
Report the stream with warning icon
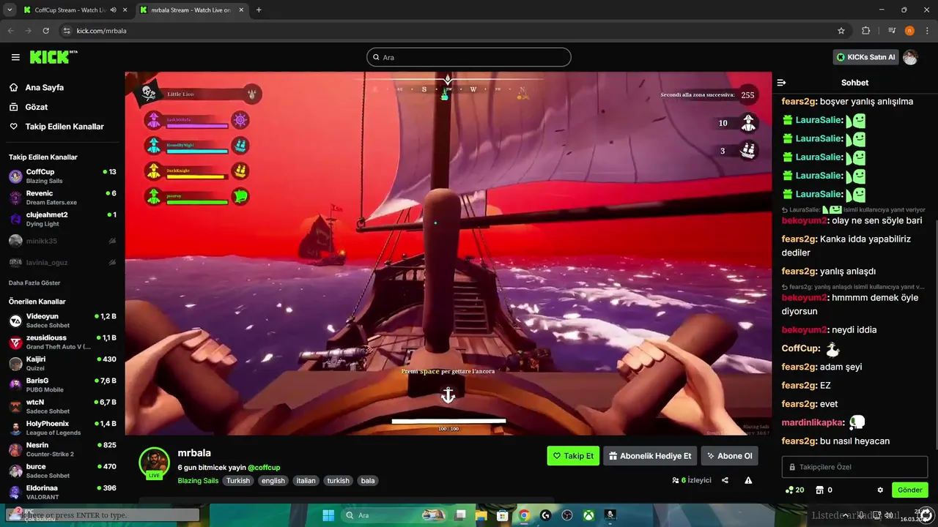pyautogui.click(x=748, y=480)
